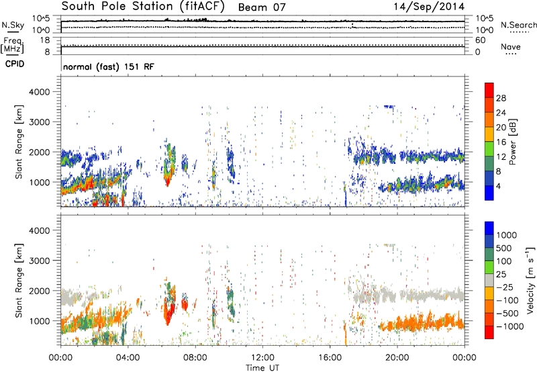This screenshot has width=537, height=372.
Task: Click the 'Time UT' axis title
Action: pos(262,368)
